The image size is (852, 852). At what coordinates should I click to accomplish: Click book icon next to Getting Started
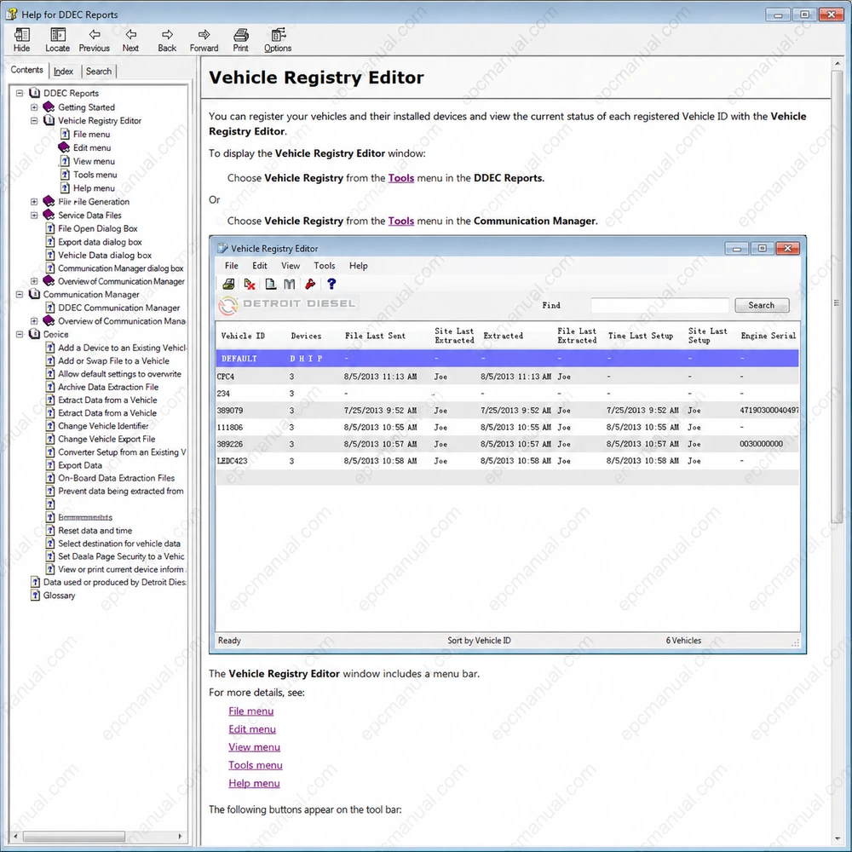pyautogui.click(x=49, y=106)
